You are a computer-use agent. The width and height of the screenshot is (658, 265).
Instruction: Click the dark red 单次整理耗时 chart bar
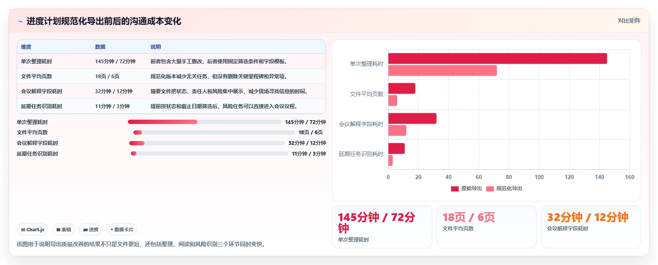(498, 59)
